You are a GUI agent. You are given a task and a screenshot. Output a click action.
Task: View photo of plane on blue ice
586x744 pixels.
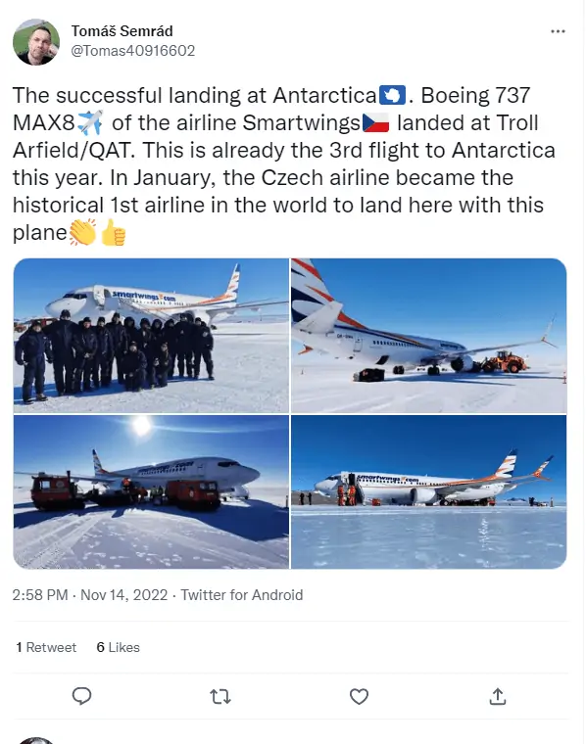click(429, 491)
